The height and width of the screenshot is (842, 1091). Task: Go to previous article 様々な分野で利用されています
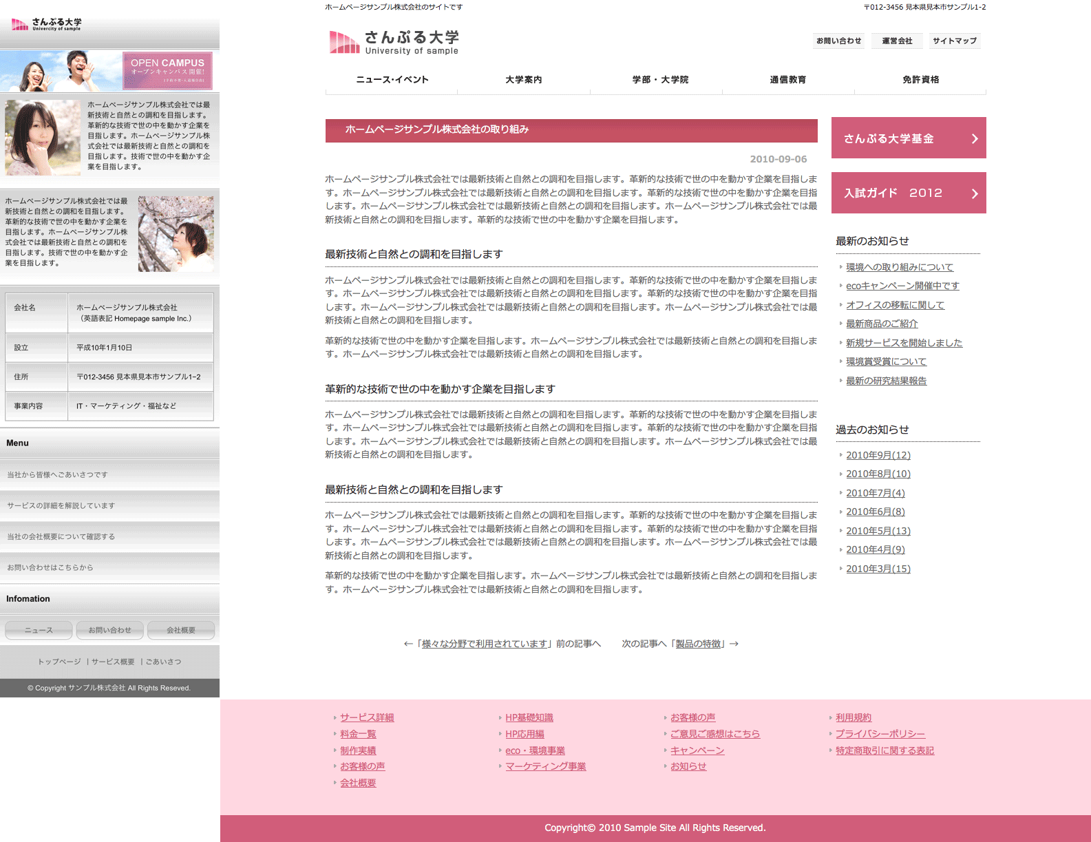485,644
